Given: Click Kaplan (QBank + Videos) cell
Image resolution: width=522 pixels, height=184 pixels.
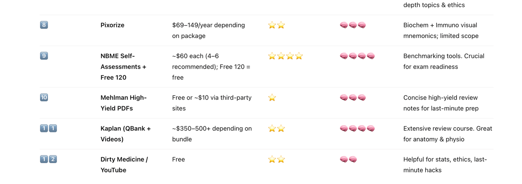Looking at the screenshot, I should click(126, 134).
